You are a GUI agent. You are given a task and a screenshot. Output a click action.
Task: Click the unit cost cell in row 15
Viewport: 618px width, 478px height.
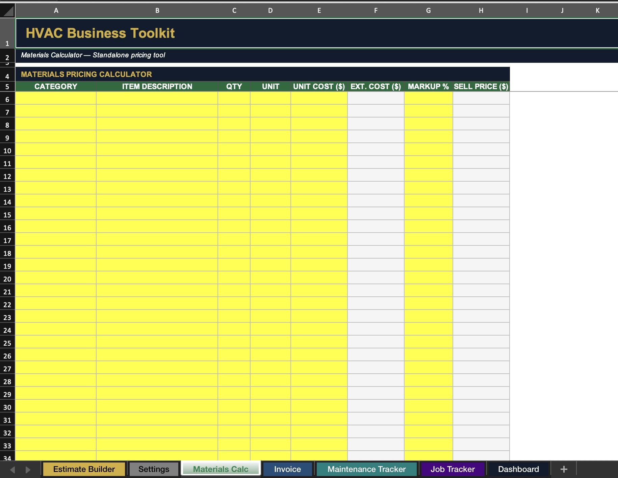pos(319,214)
